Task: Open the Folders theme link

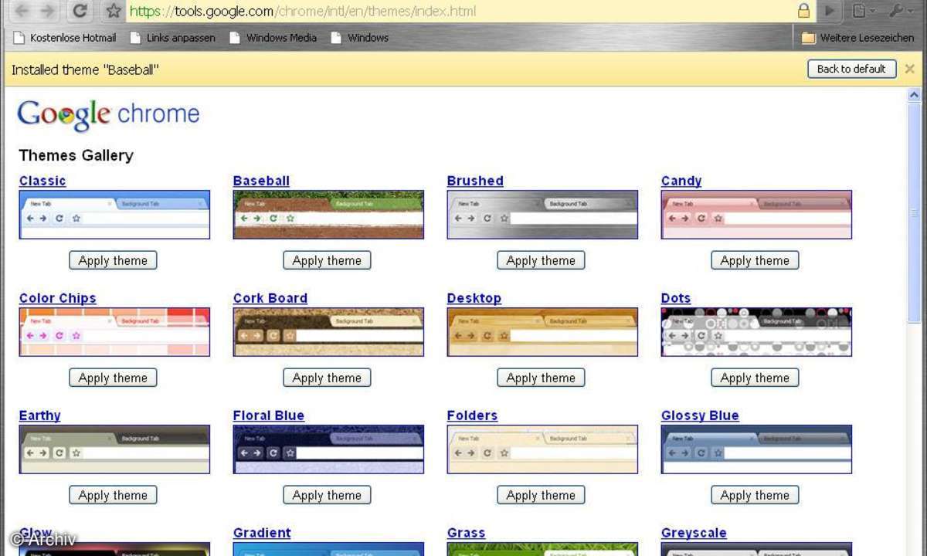Action: point(472,415)
